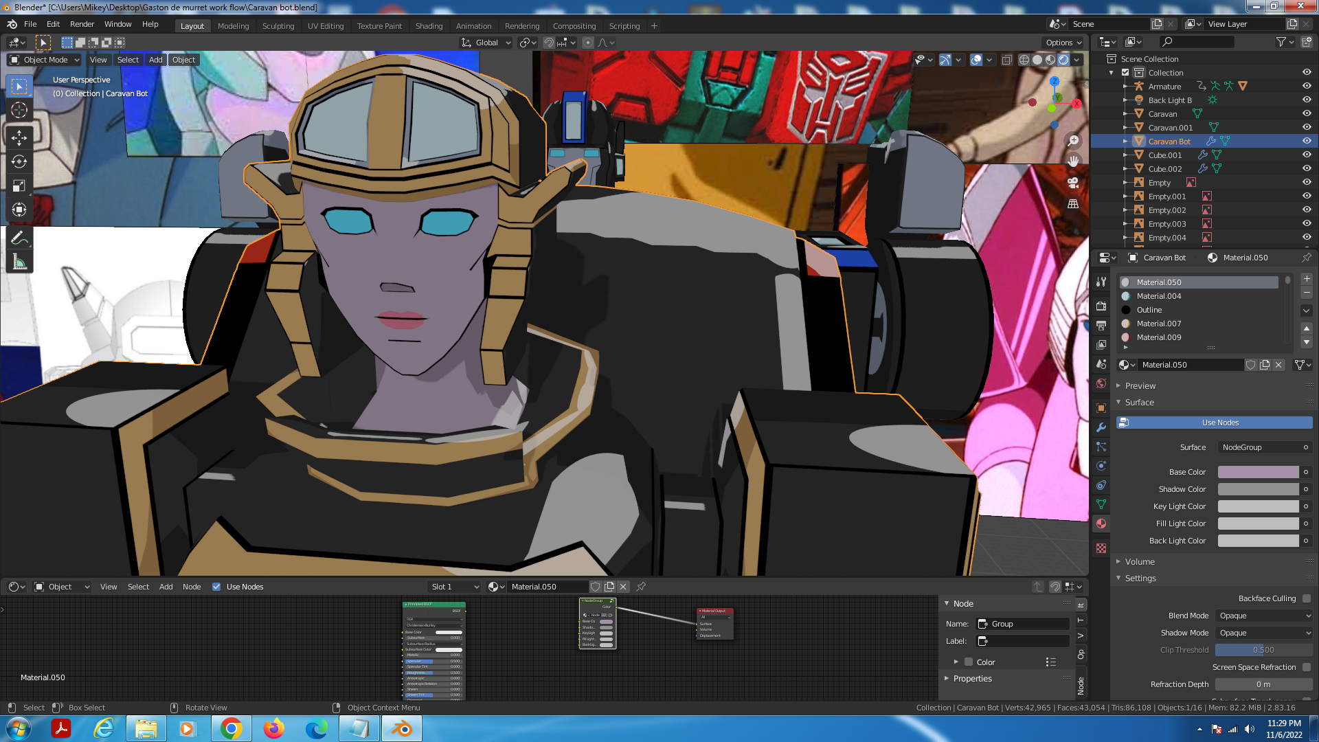This screenshot has width=1319, height=742.
Task: Toggle Use Nodes checkbox in node editor
Action: [x=216, y=587]
